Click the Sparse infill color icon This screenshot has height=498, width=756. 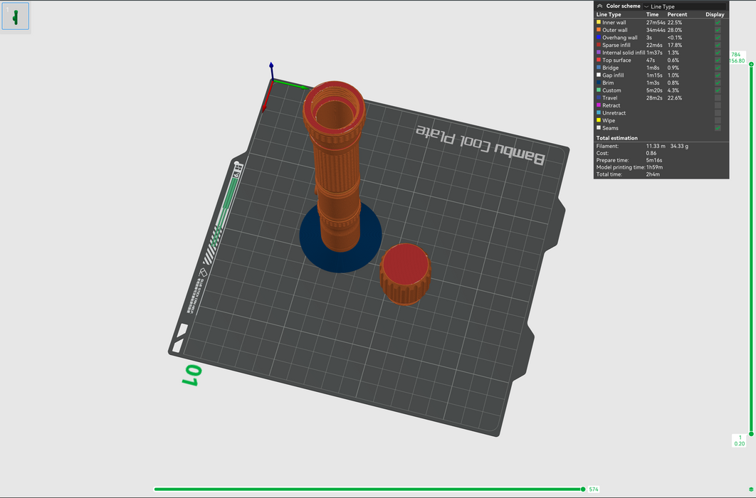click(x=599, y=45)
